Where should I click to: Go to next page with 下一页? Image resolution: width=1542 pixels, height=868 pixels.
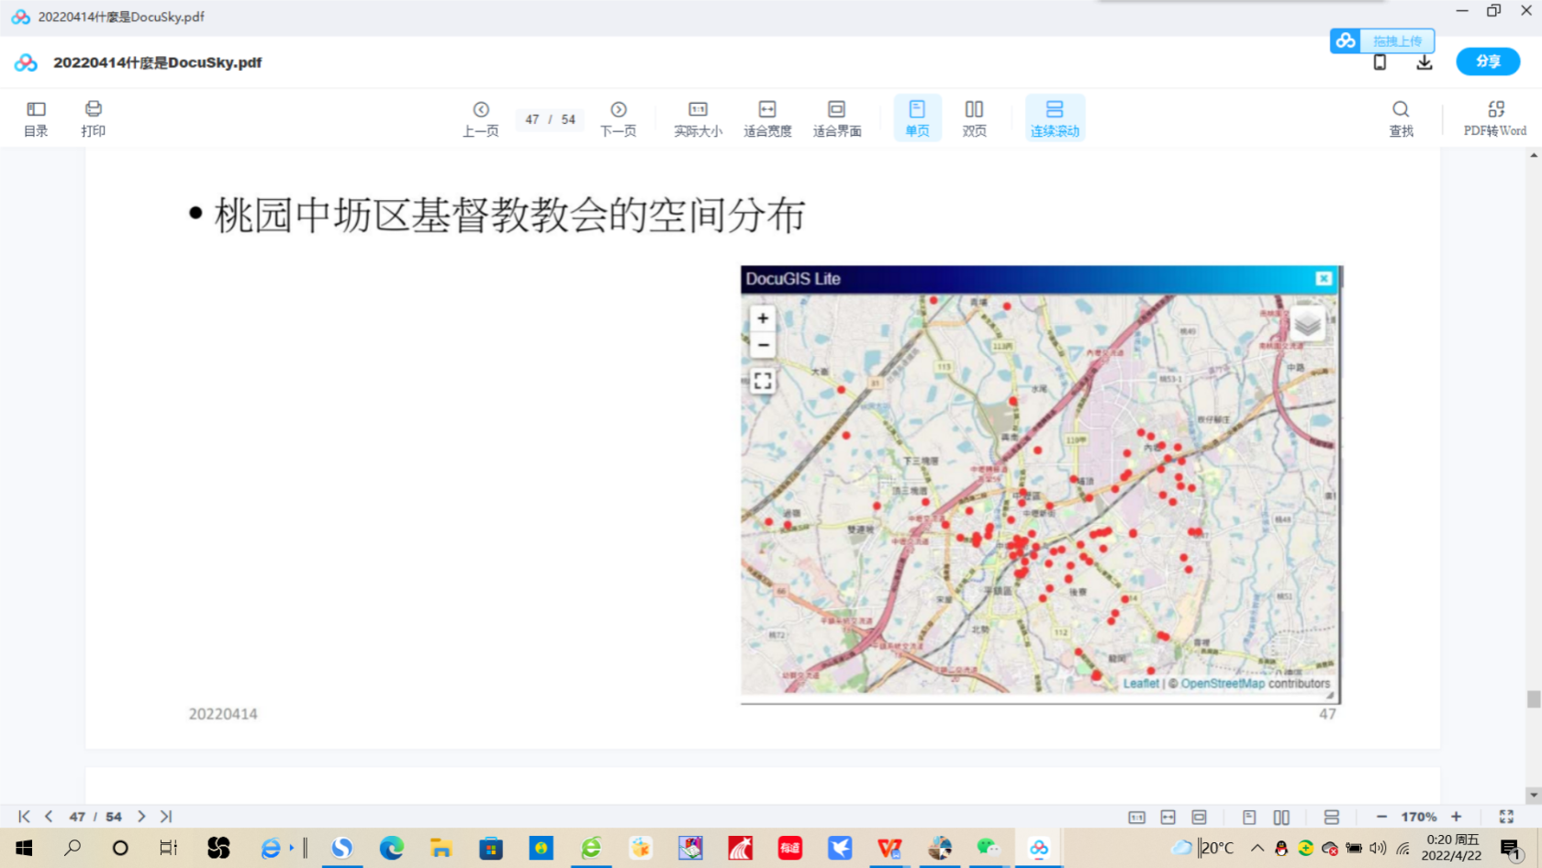point(618,118)
